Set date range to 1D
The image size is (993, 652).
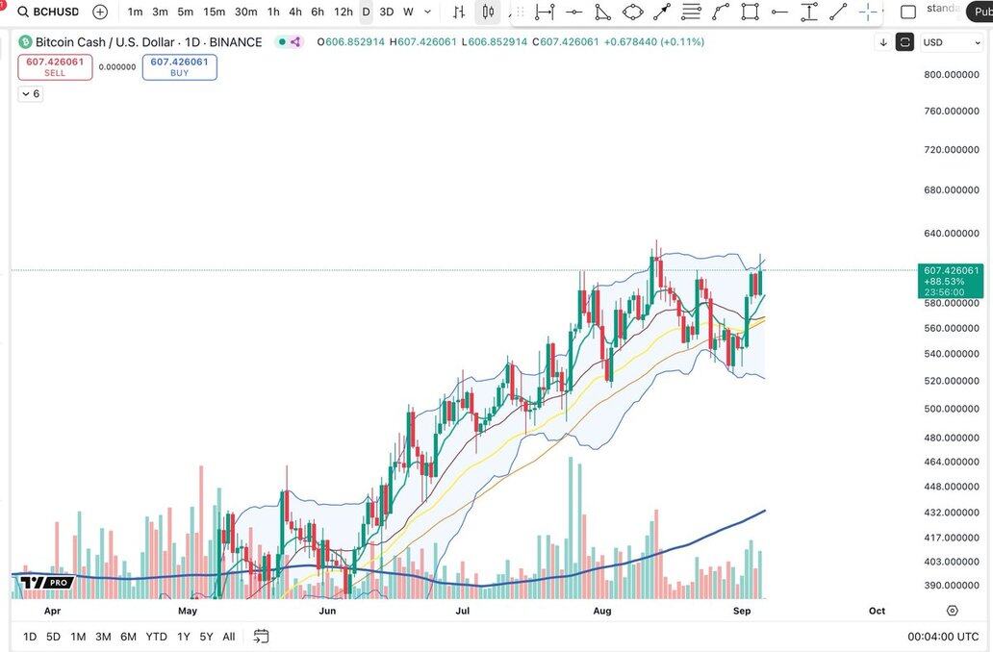[30, 637]
